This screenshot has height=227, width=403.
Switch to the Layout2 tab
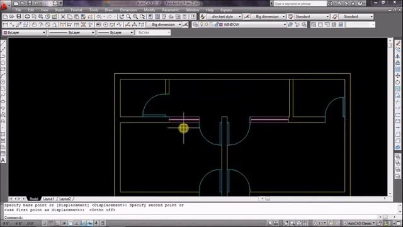coord(65,199)
